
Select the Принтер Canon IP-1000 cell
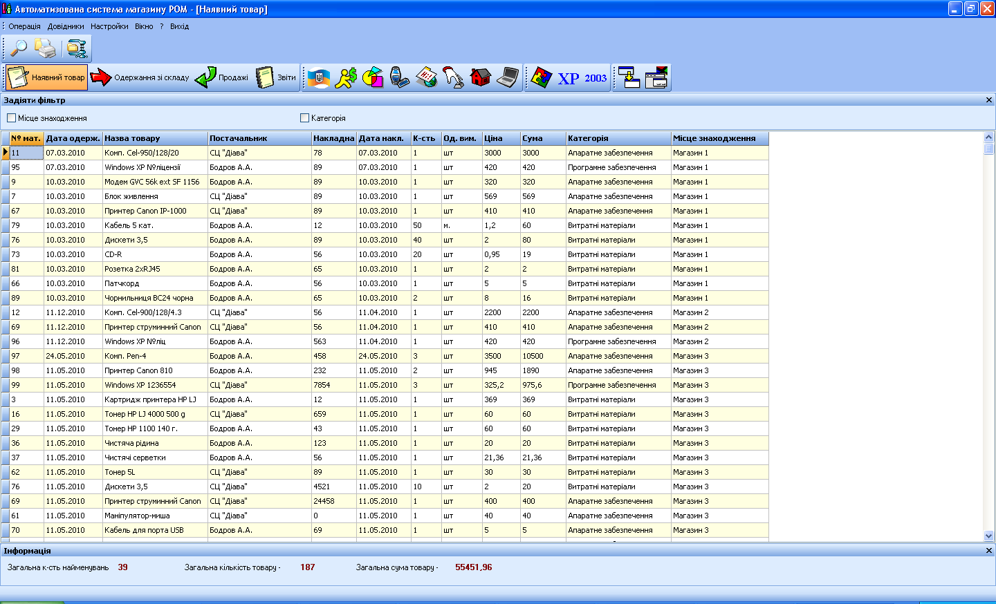point(155,211)
